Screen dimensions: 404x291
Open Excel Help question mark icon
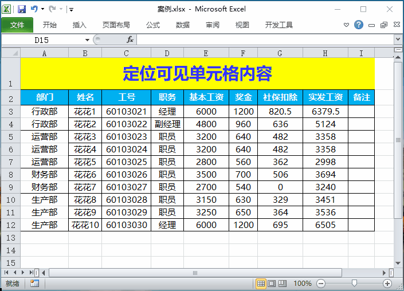click(359, 25)
